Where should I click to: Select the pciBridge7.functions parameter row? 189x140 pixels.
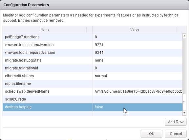[93, 37]
